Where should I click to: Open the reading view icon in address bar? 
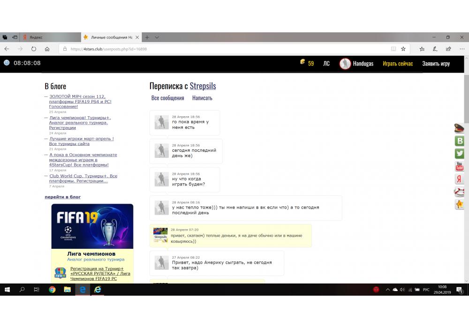click(x=393, y=49)
